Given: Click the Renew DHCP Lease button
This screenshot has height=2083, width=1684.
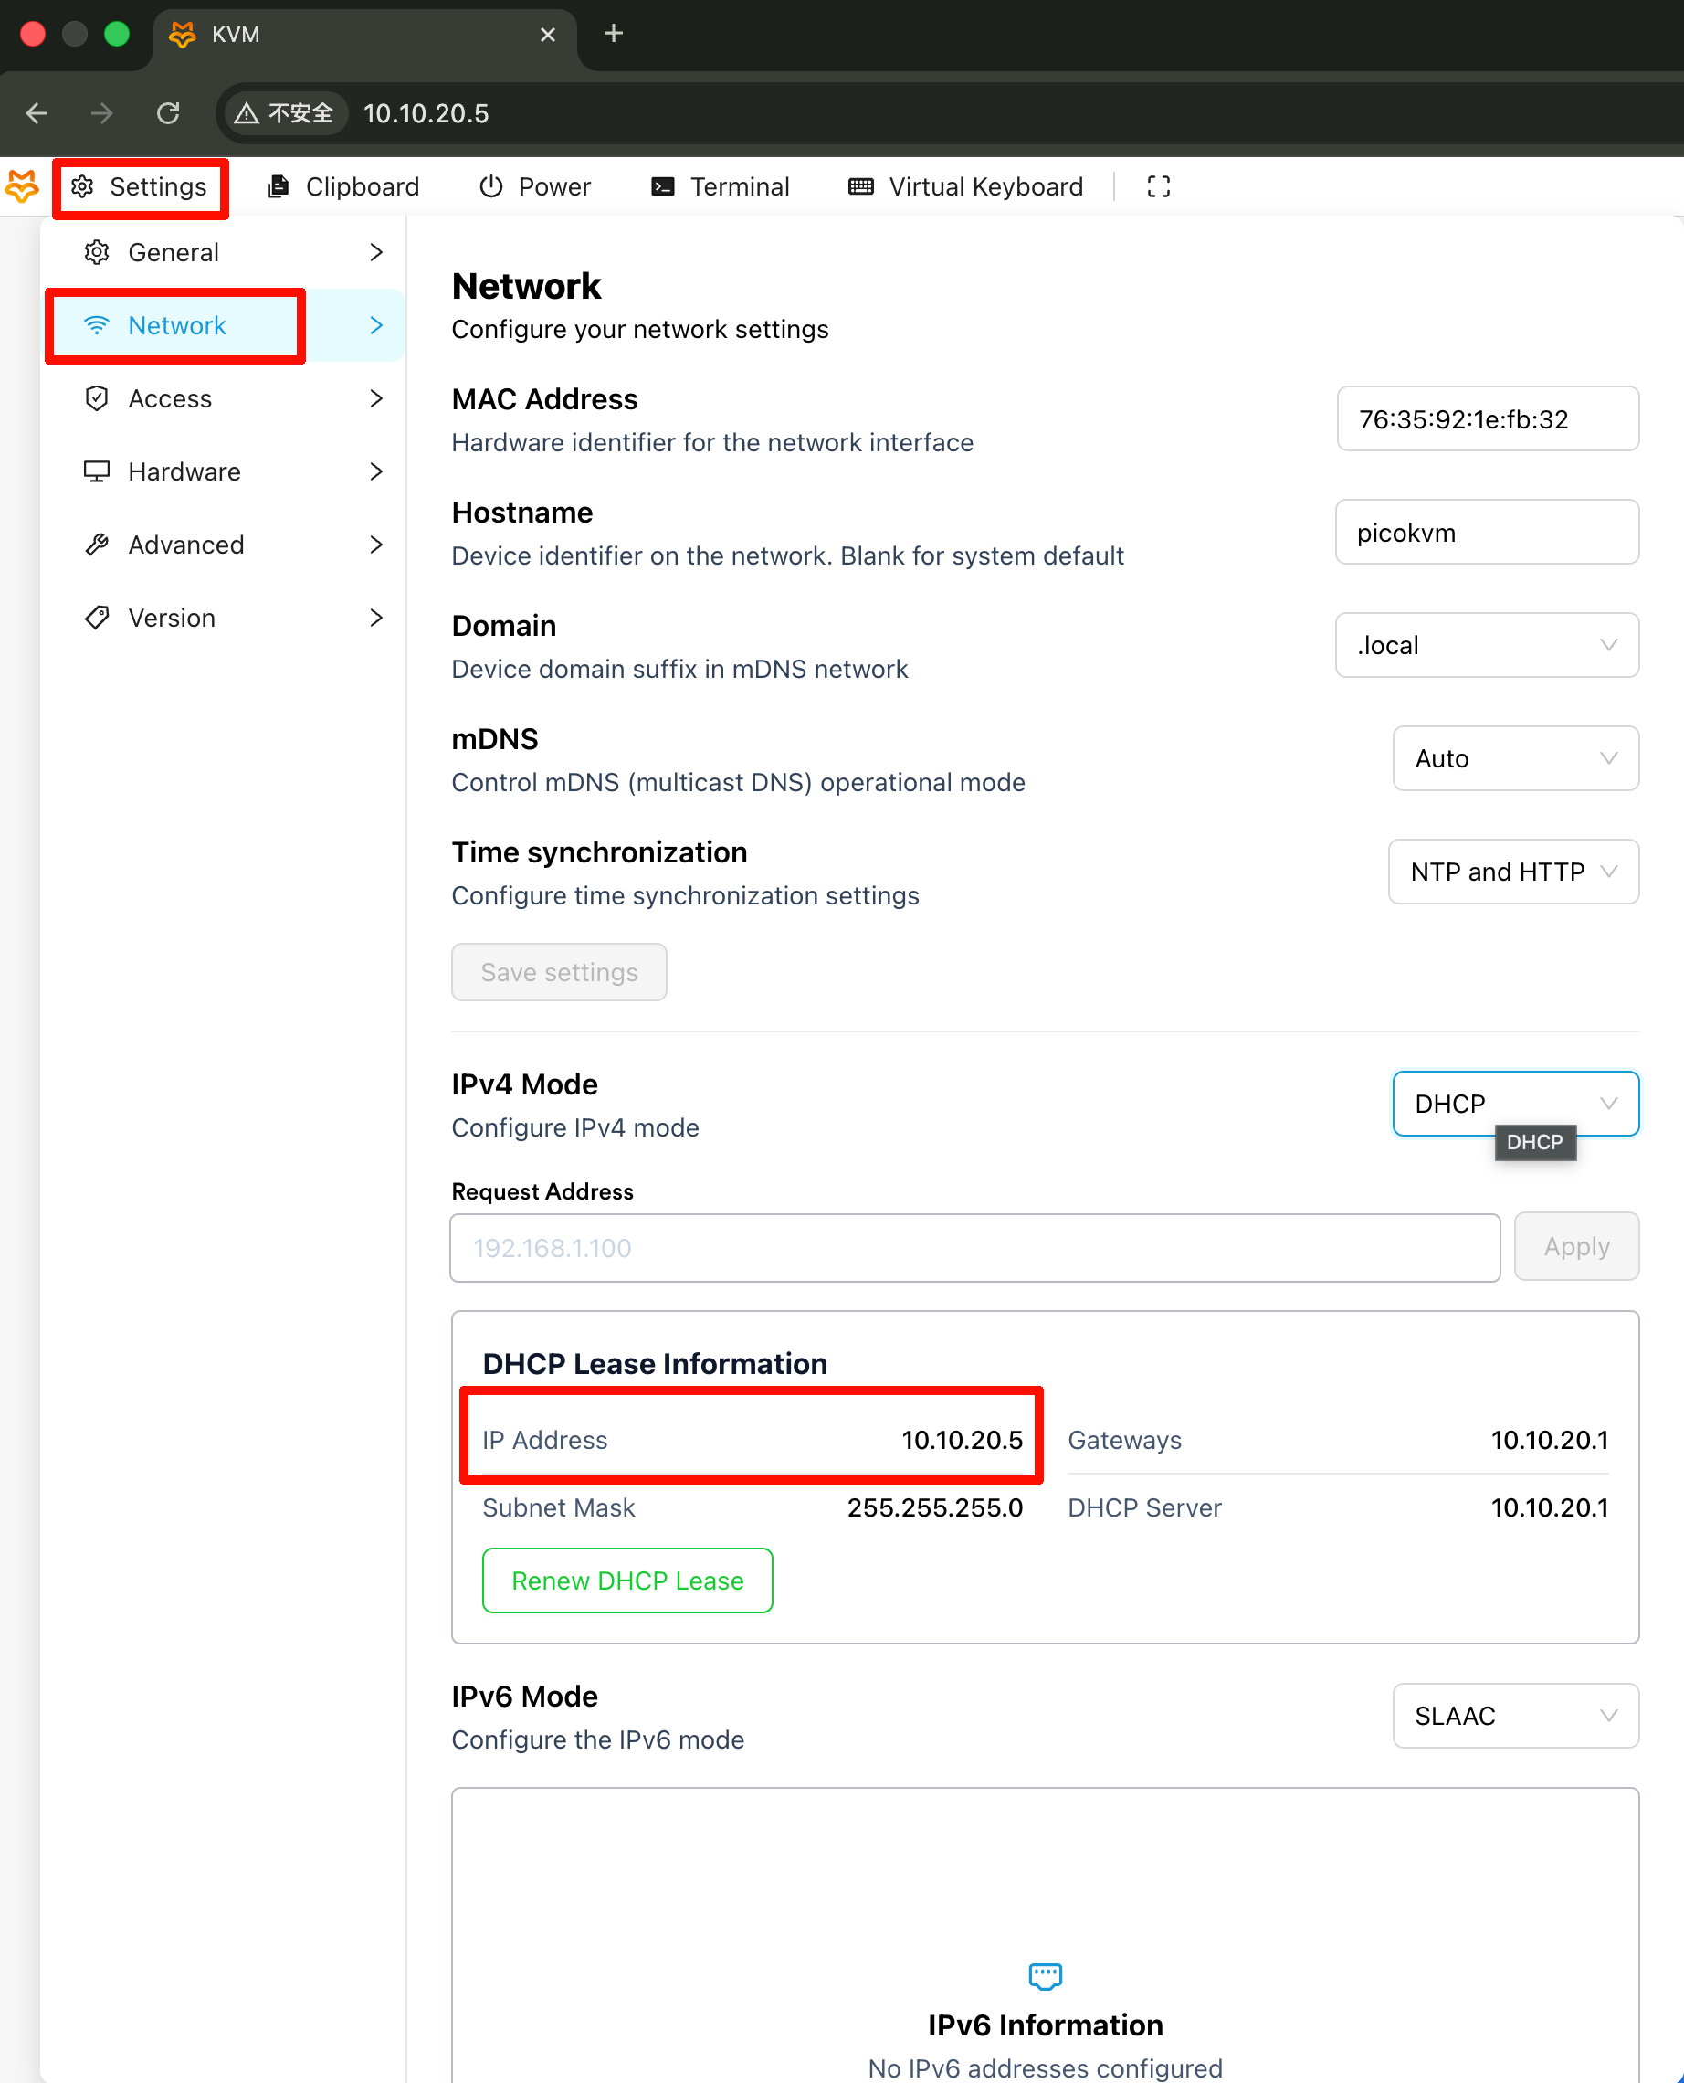Looking at the screenshot, I should click(626, 1581).
